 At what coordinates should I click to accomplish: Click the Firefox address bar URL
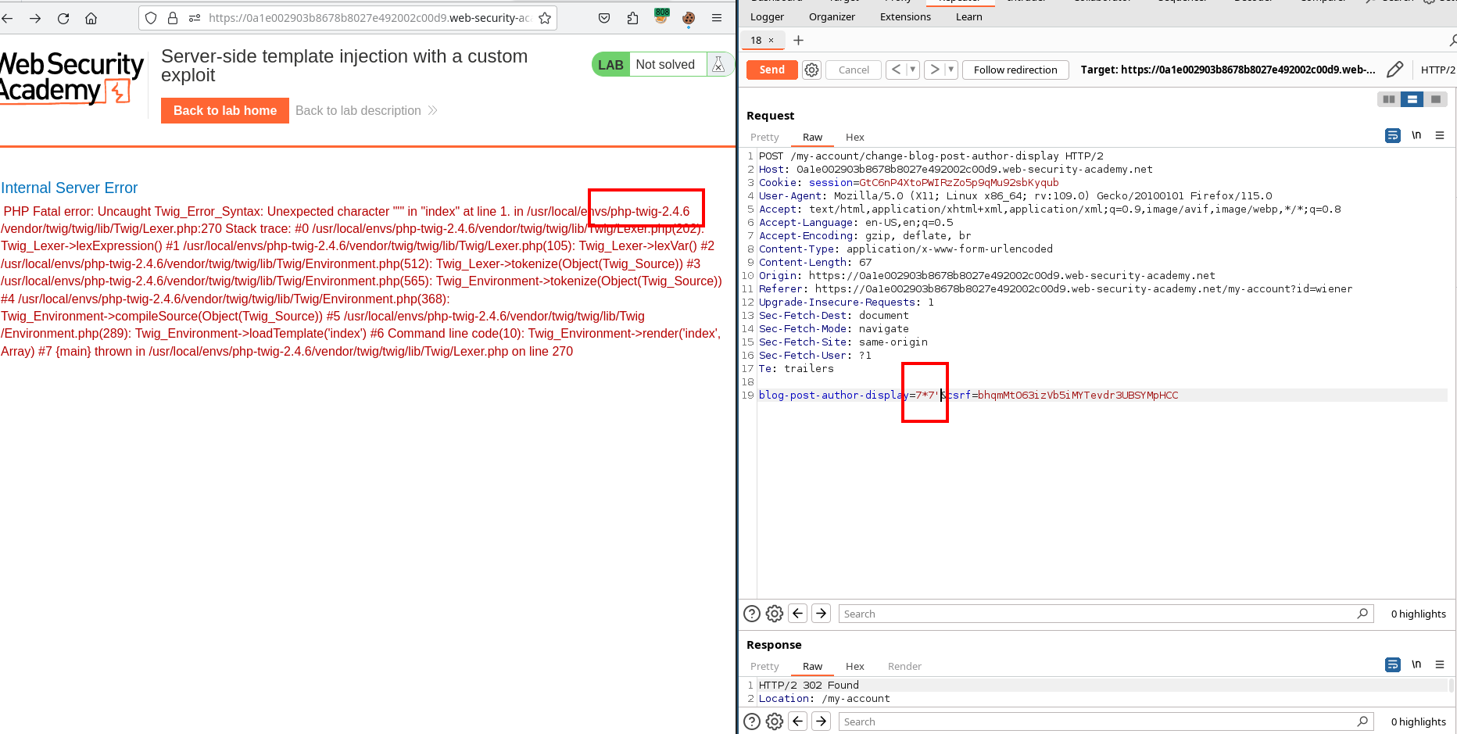click(370, 18)
